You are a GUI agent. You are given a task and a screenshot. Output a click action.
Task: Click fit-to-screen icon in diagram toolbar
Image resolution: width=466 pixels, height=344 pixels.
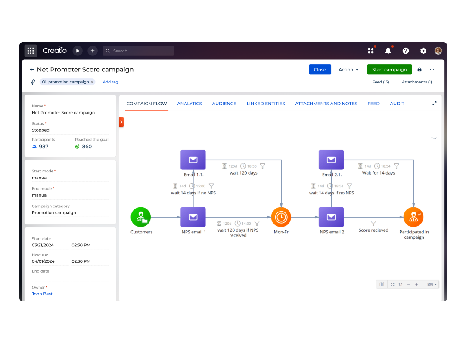(392, 284)
